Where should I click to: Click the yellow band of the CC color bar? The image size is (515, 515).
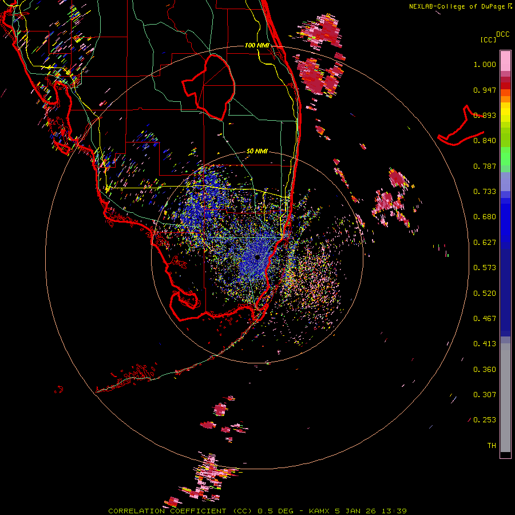[x=505, y=112]
